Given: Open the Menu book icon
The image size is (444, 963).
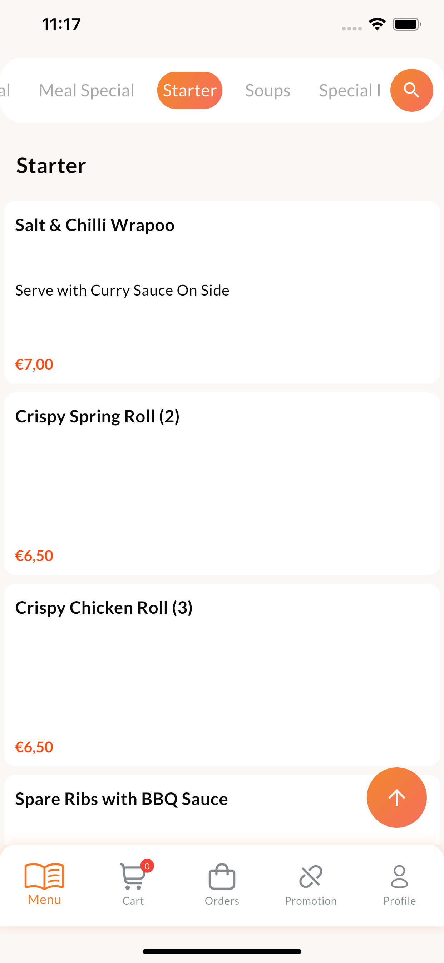Looking at the screenshot, I should [x=44, y=876].
